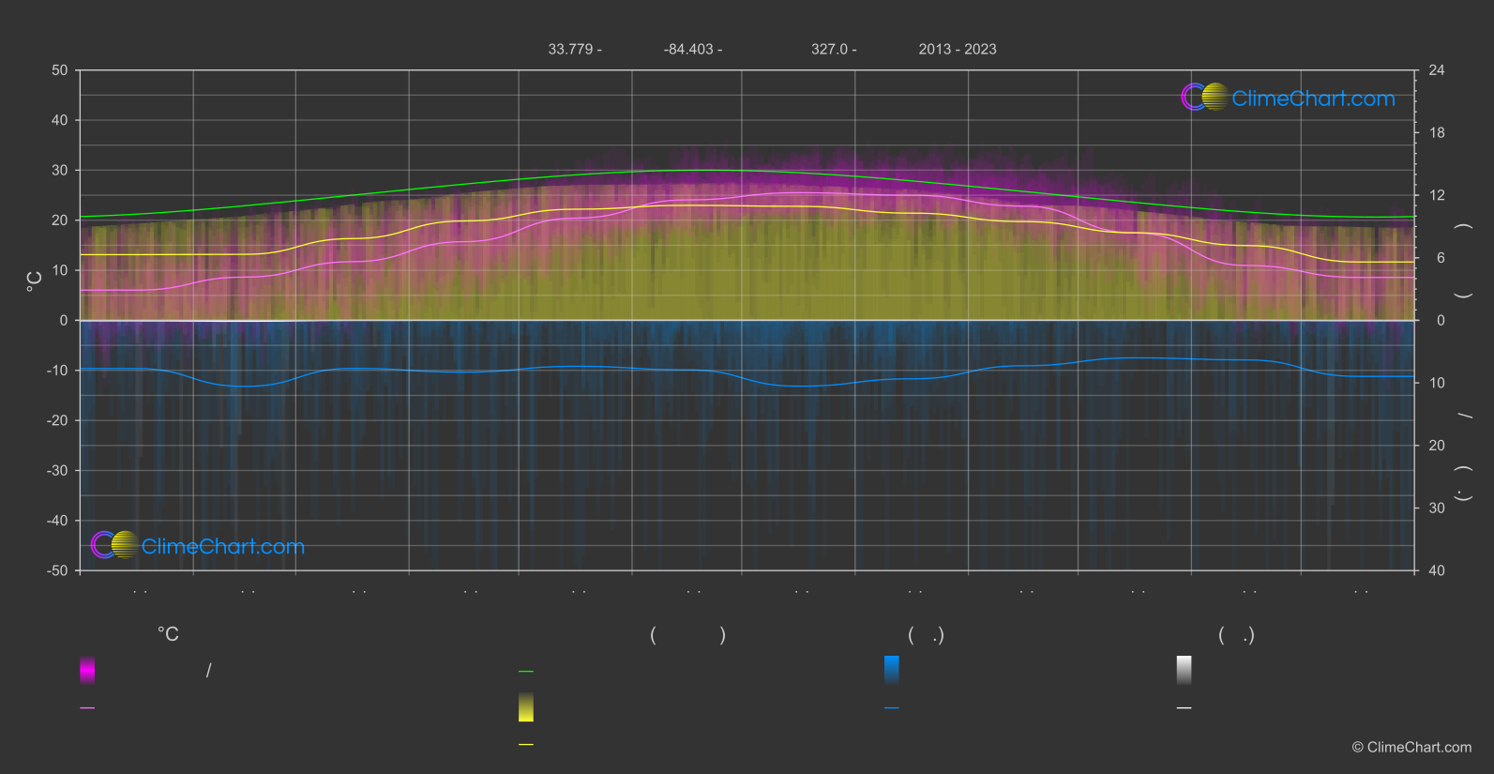Click the white gradient legend swatch

point(1185,670)
